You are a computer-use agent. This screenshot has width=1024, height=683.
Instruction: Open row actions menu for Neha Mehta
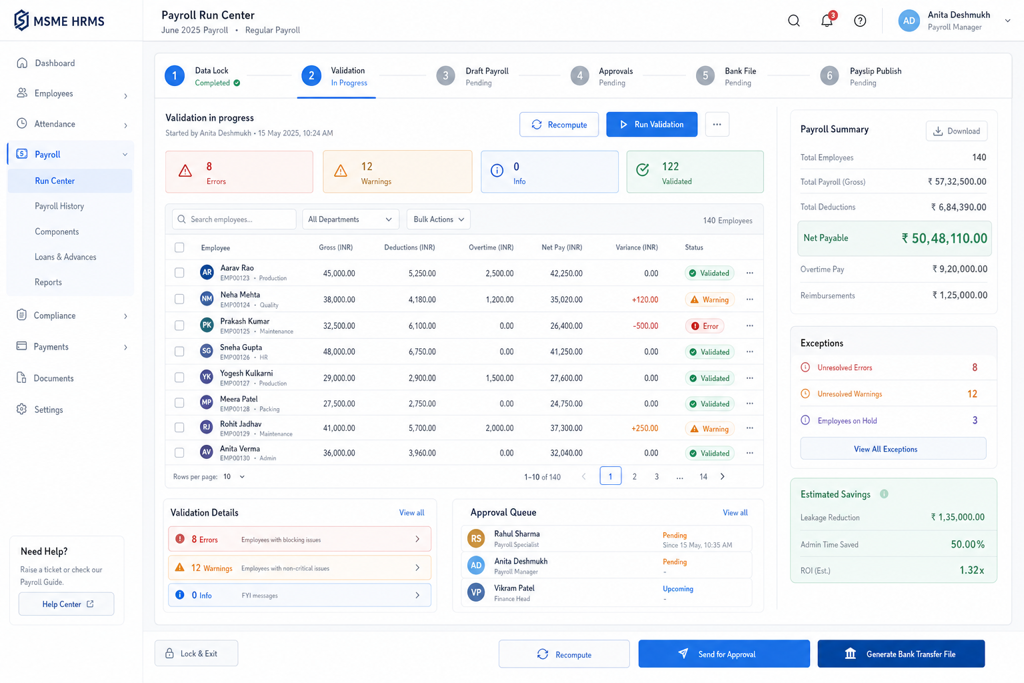[750, 299]
